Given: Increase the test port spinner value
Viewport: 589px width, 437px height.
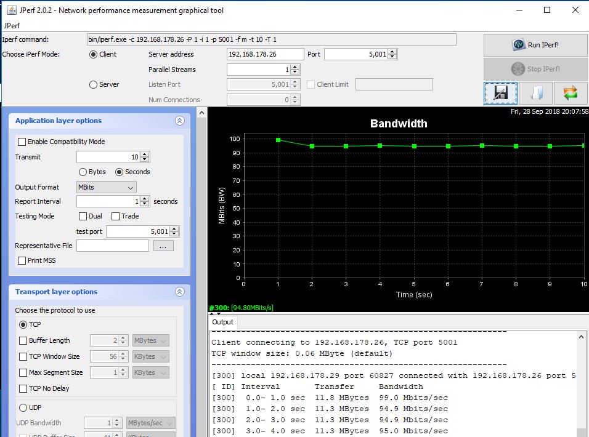Looking at the screenshot, I should point(174,229).
